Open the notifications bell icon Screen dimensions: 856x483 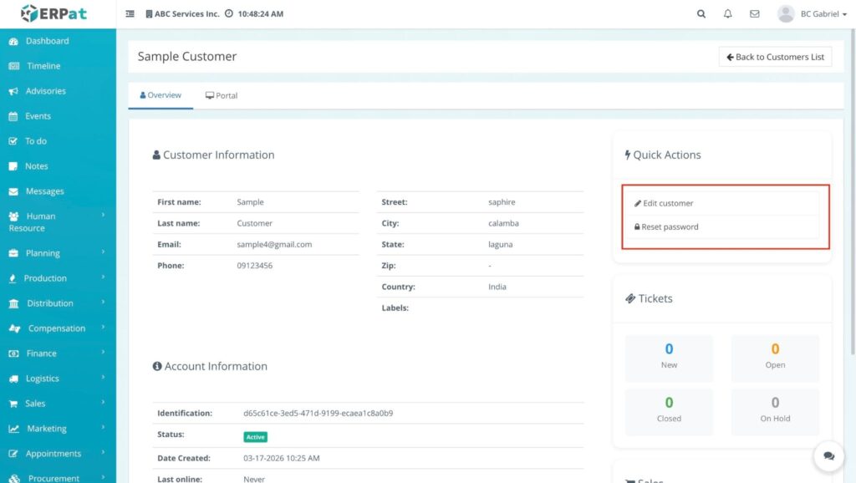click(728, 14)
